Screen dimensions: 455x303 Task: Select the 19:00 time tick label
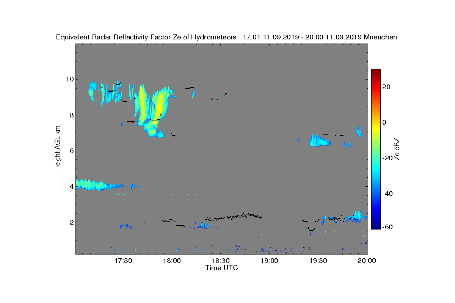coord(270,261)
